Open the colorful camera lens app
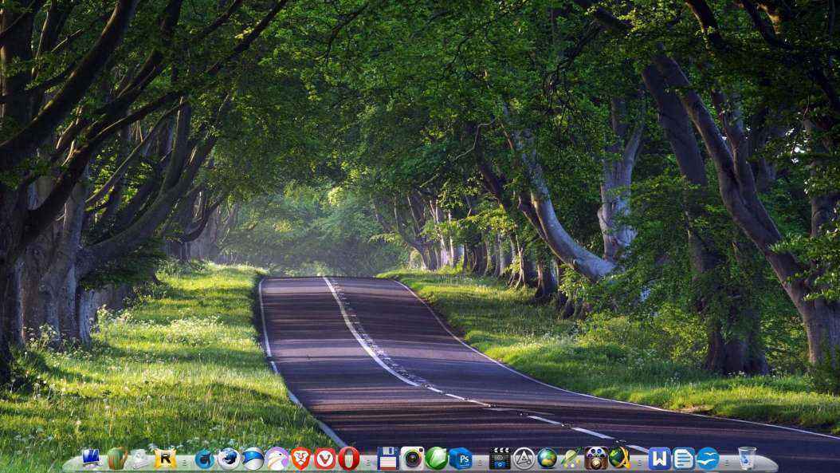Image resolution: width=840 pixels, height=473 pixels. [x=412, y=459]
